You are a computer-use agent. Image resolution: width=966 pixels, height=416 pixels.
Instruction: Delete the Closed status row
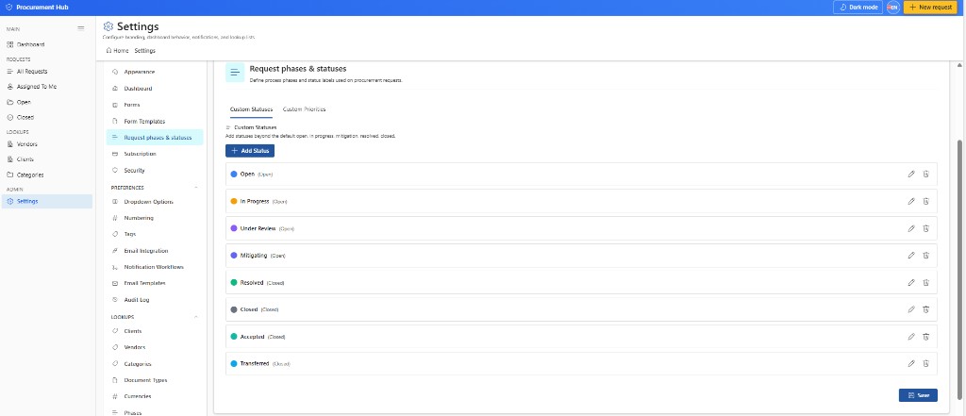925,309
